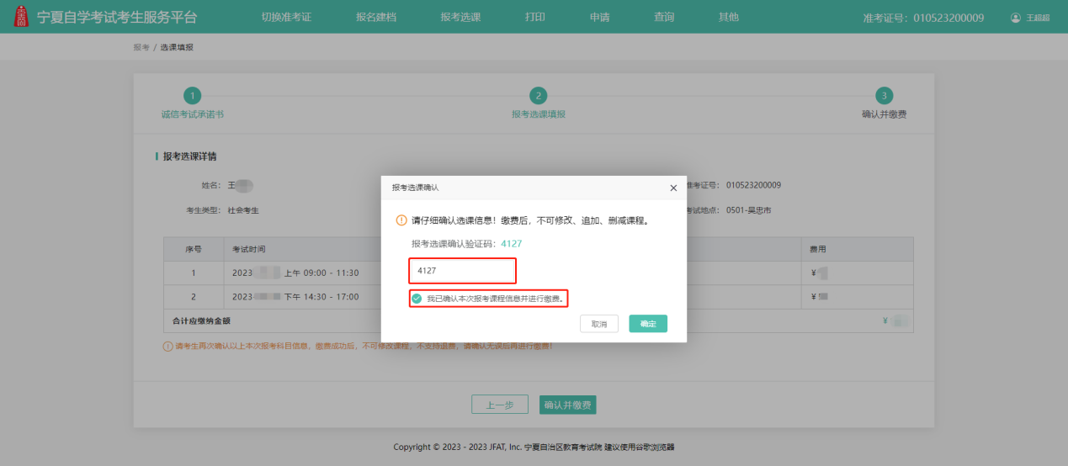The image size is (1068, 466).
Task: Expand the 打印 navigation menu
Action: [534, 17]
